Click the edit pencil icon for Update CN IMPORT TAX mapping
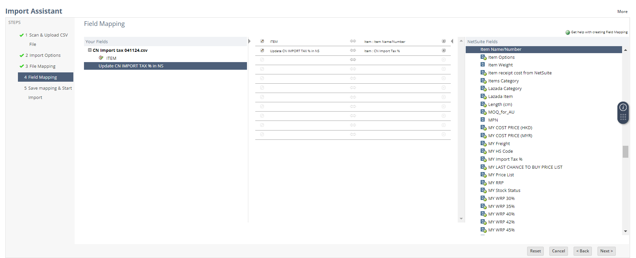Image resolution: width=636 pixels, height=258 pixels. (x=262, y=50)
